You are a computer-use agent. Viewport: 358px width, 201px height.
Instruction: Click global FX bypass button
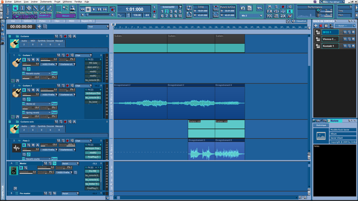point(270,12)
